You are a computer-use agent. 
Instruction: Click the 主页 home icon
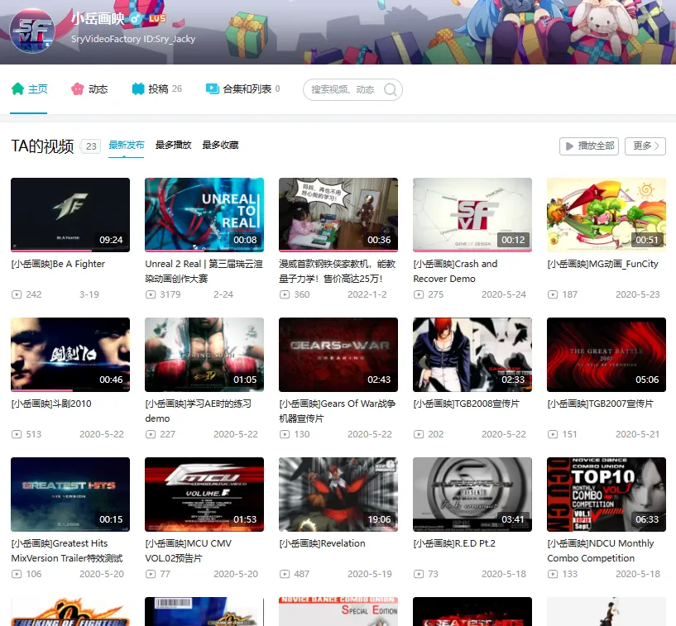click(x=17, y=88)
